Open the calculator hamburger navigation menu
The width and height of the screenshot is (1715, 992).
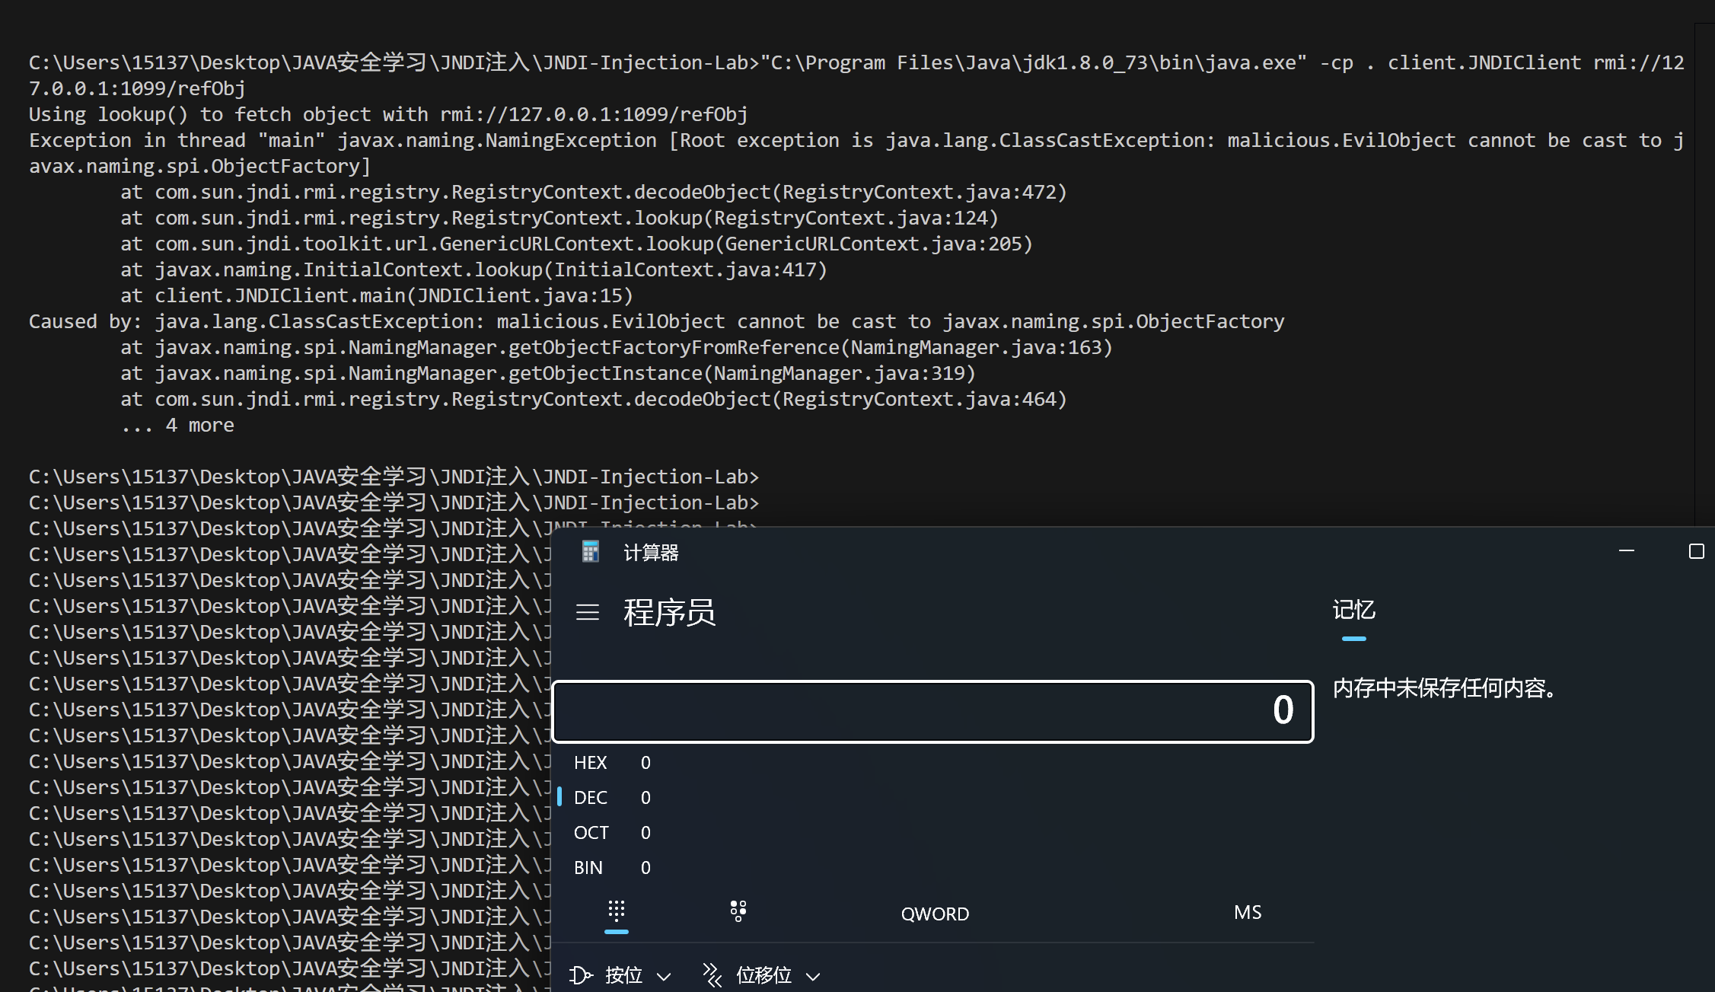[x=588, y=612]
